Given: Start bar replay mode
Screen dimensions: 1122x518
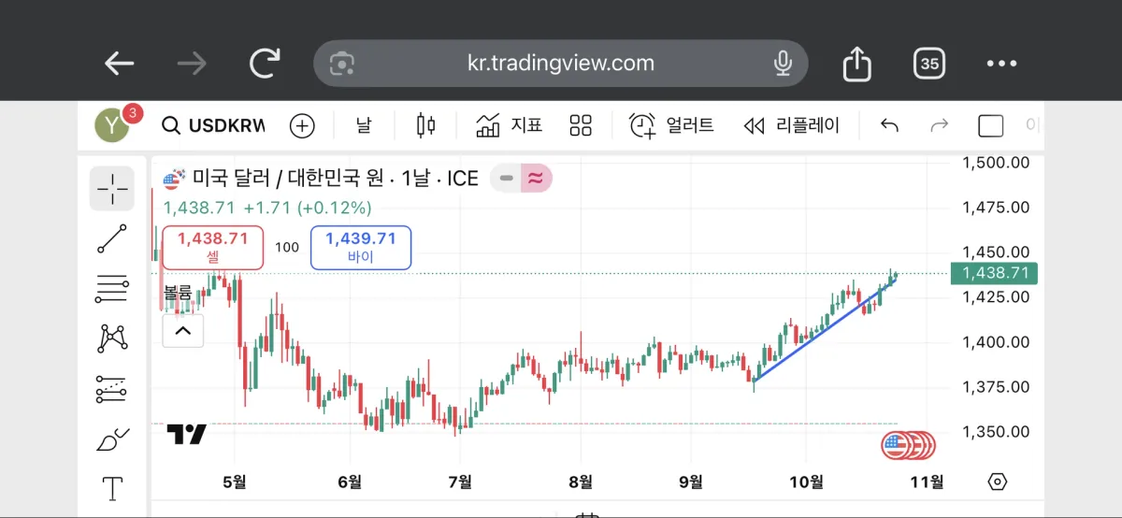Looking at the screenshot, I should coord(791,125).
